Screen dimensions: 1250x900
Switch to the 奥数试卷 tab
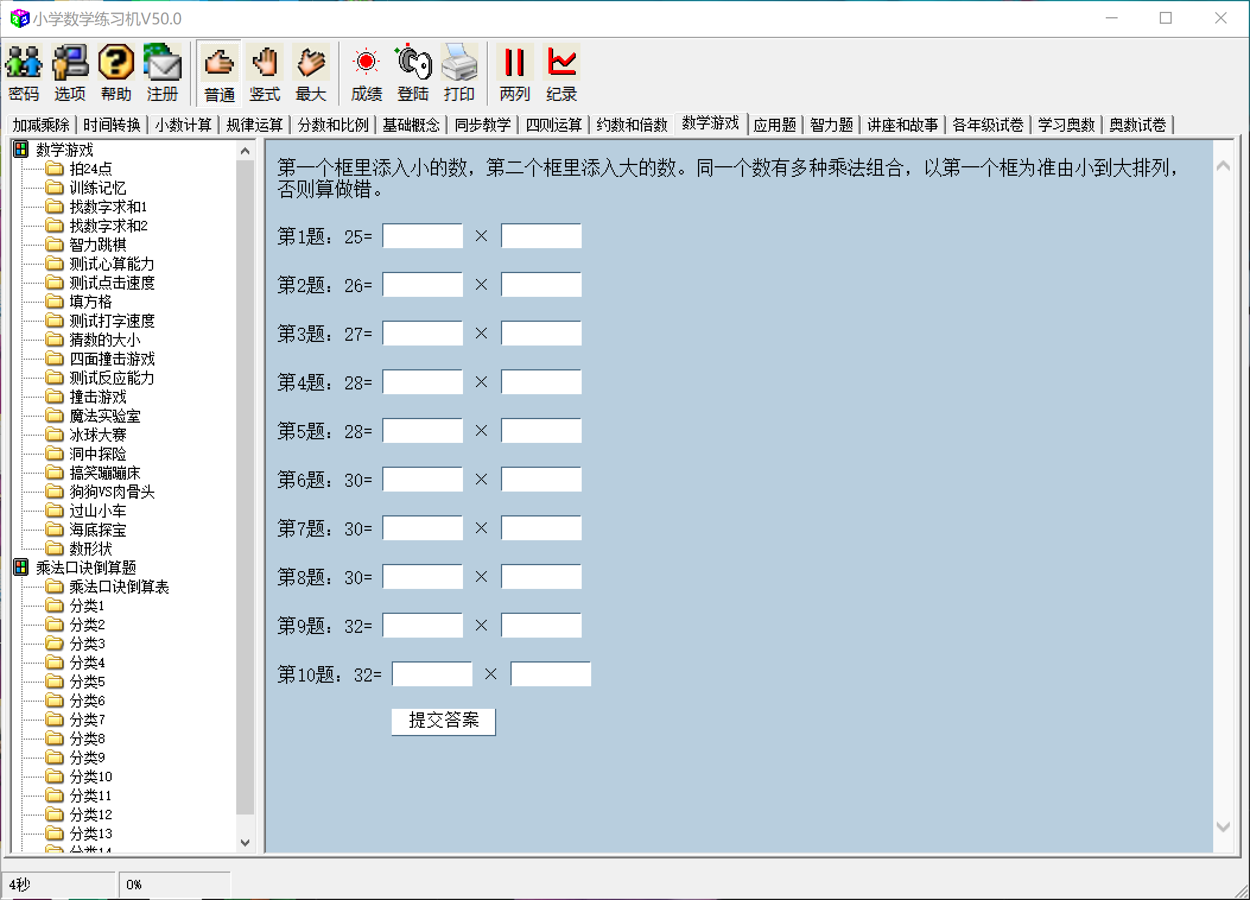pyautogui.click(x=1138, y=125)
